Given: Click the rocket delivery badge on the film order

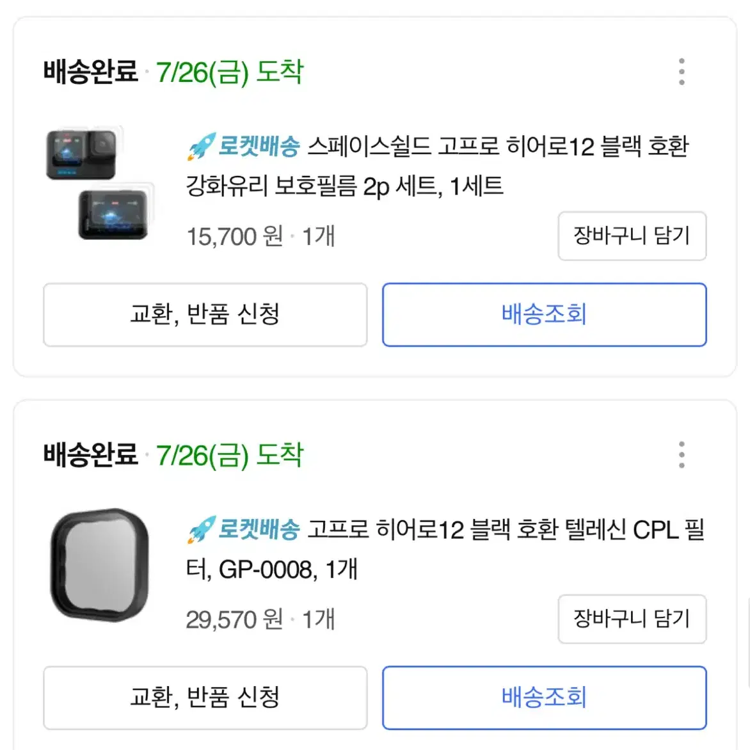Looking at the screenshot, I should [x=243, y=146].
